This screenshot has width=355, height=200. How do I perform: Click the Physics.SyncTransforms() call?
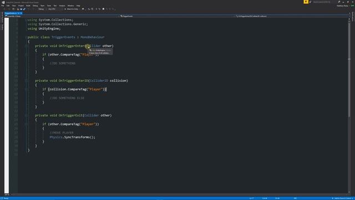(73, 137)
